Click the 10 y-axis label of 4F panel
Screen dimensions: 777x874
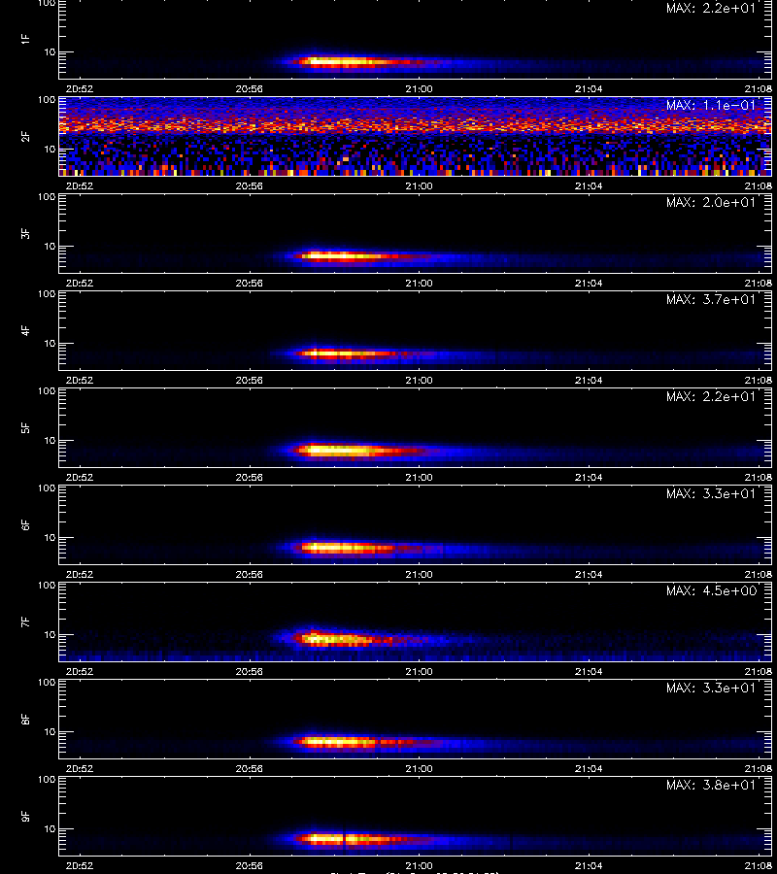[x=50, y=344]
